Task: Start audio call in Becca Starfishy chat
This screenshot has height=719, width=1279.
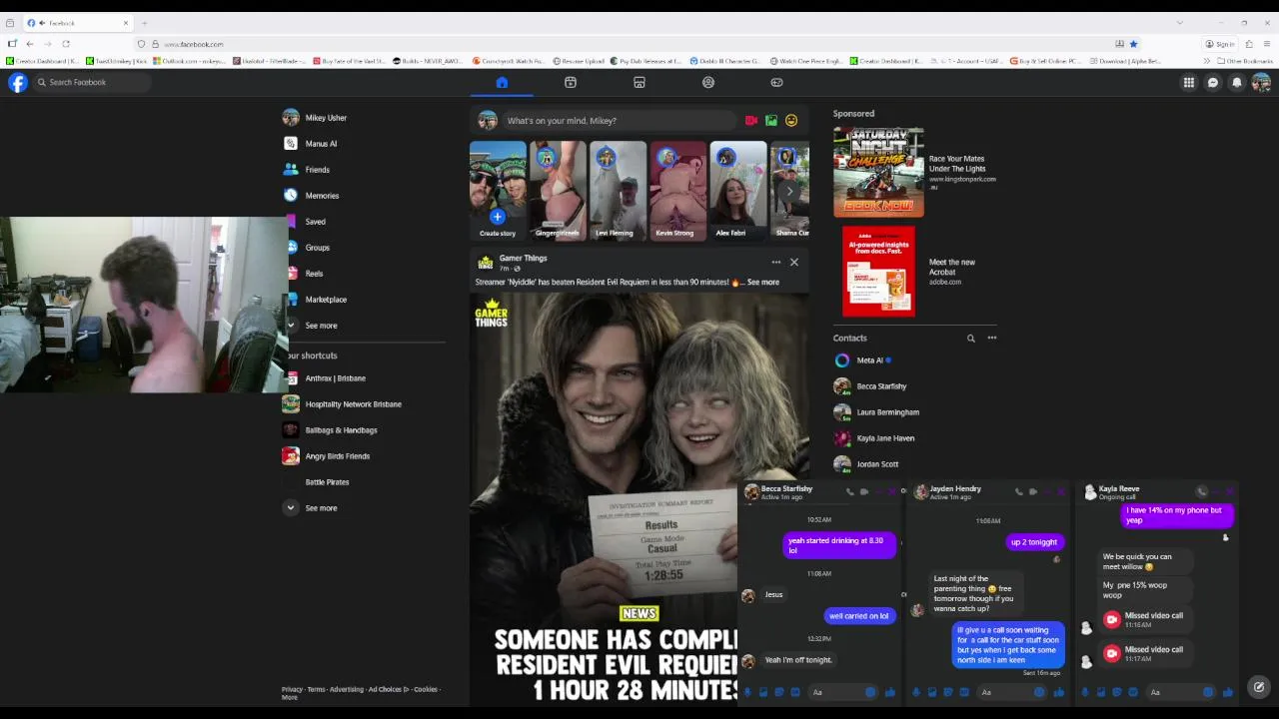Action: 850,491
